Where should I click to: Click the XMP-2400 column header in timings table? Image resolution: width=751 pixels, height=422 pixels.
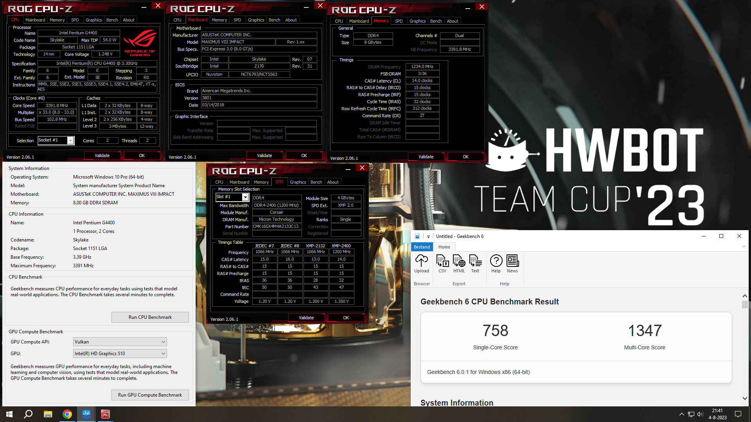(341, 246)
